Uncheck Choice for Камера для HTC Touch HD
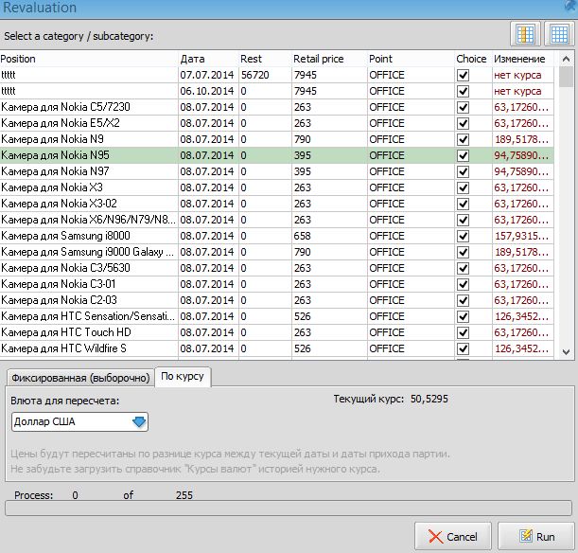Screen dimensions: 578x553 click(x=463, y=332)
